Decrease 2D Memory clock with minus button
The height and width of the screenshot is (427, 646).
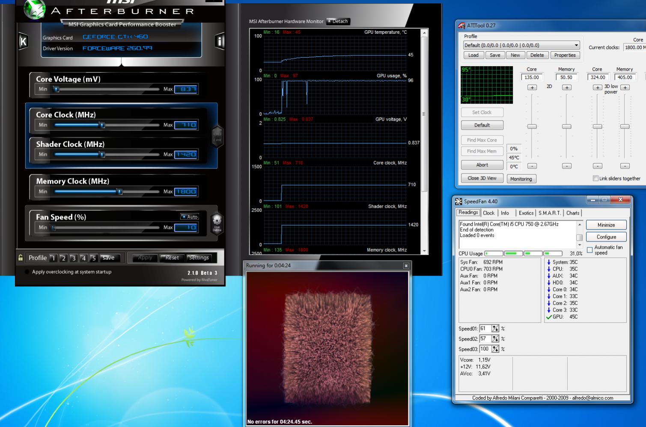[566, 166]
